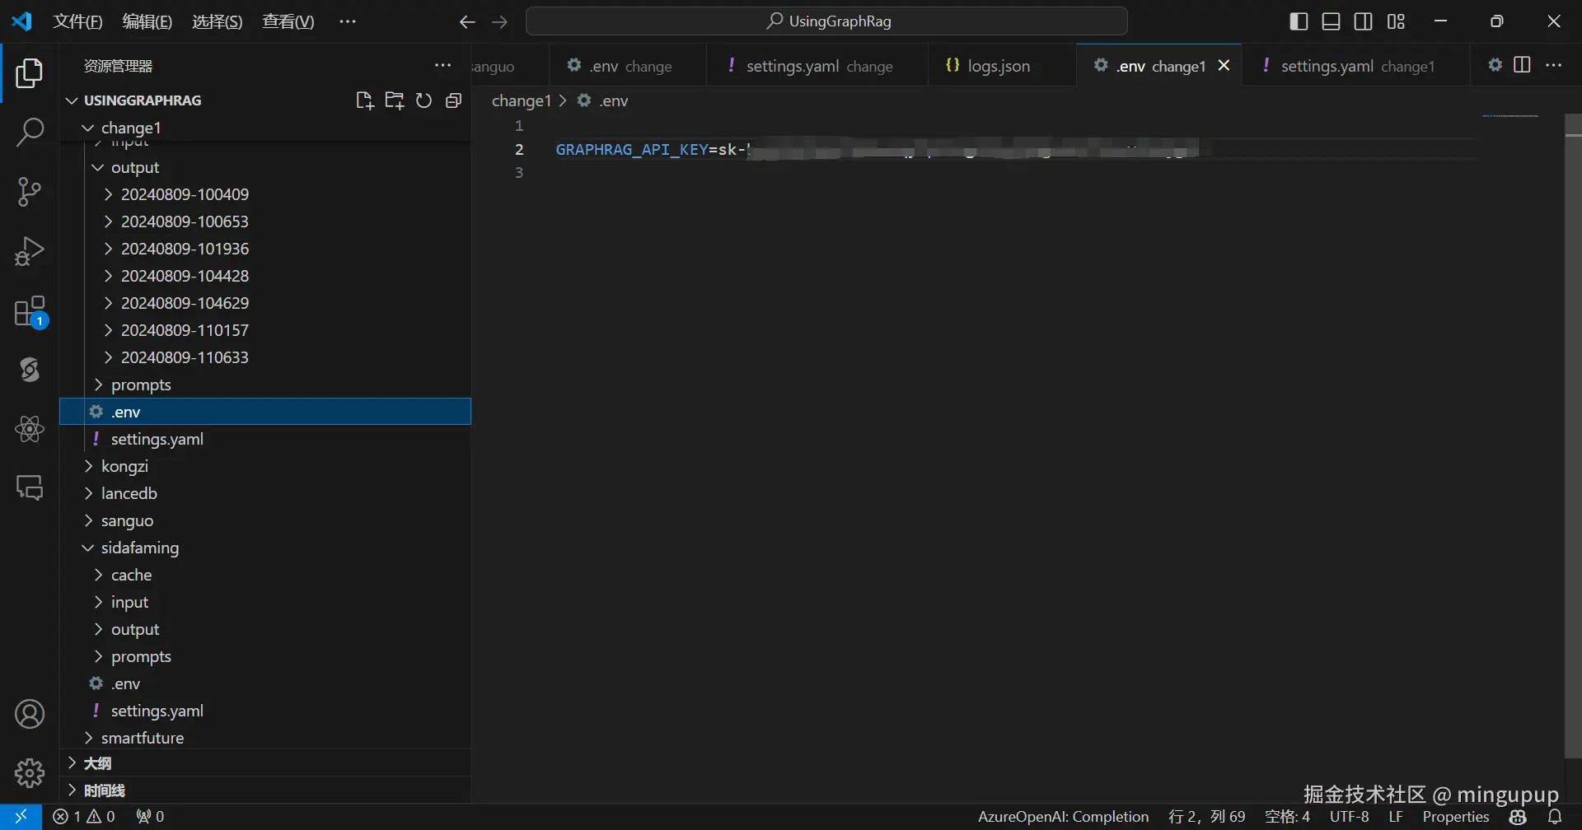Click the editor vertical scrollbar
1582x830 pixels.
coord(1573,436)
